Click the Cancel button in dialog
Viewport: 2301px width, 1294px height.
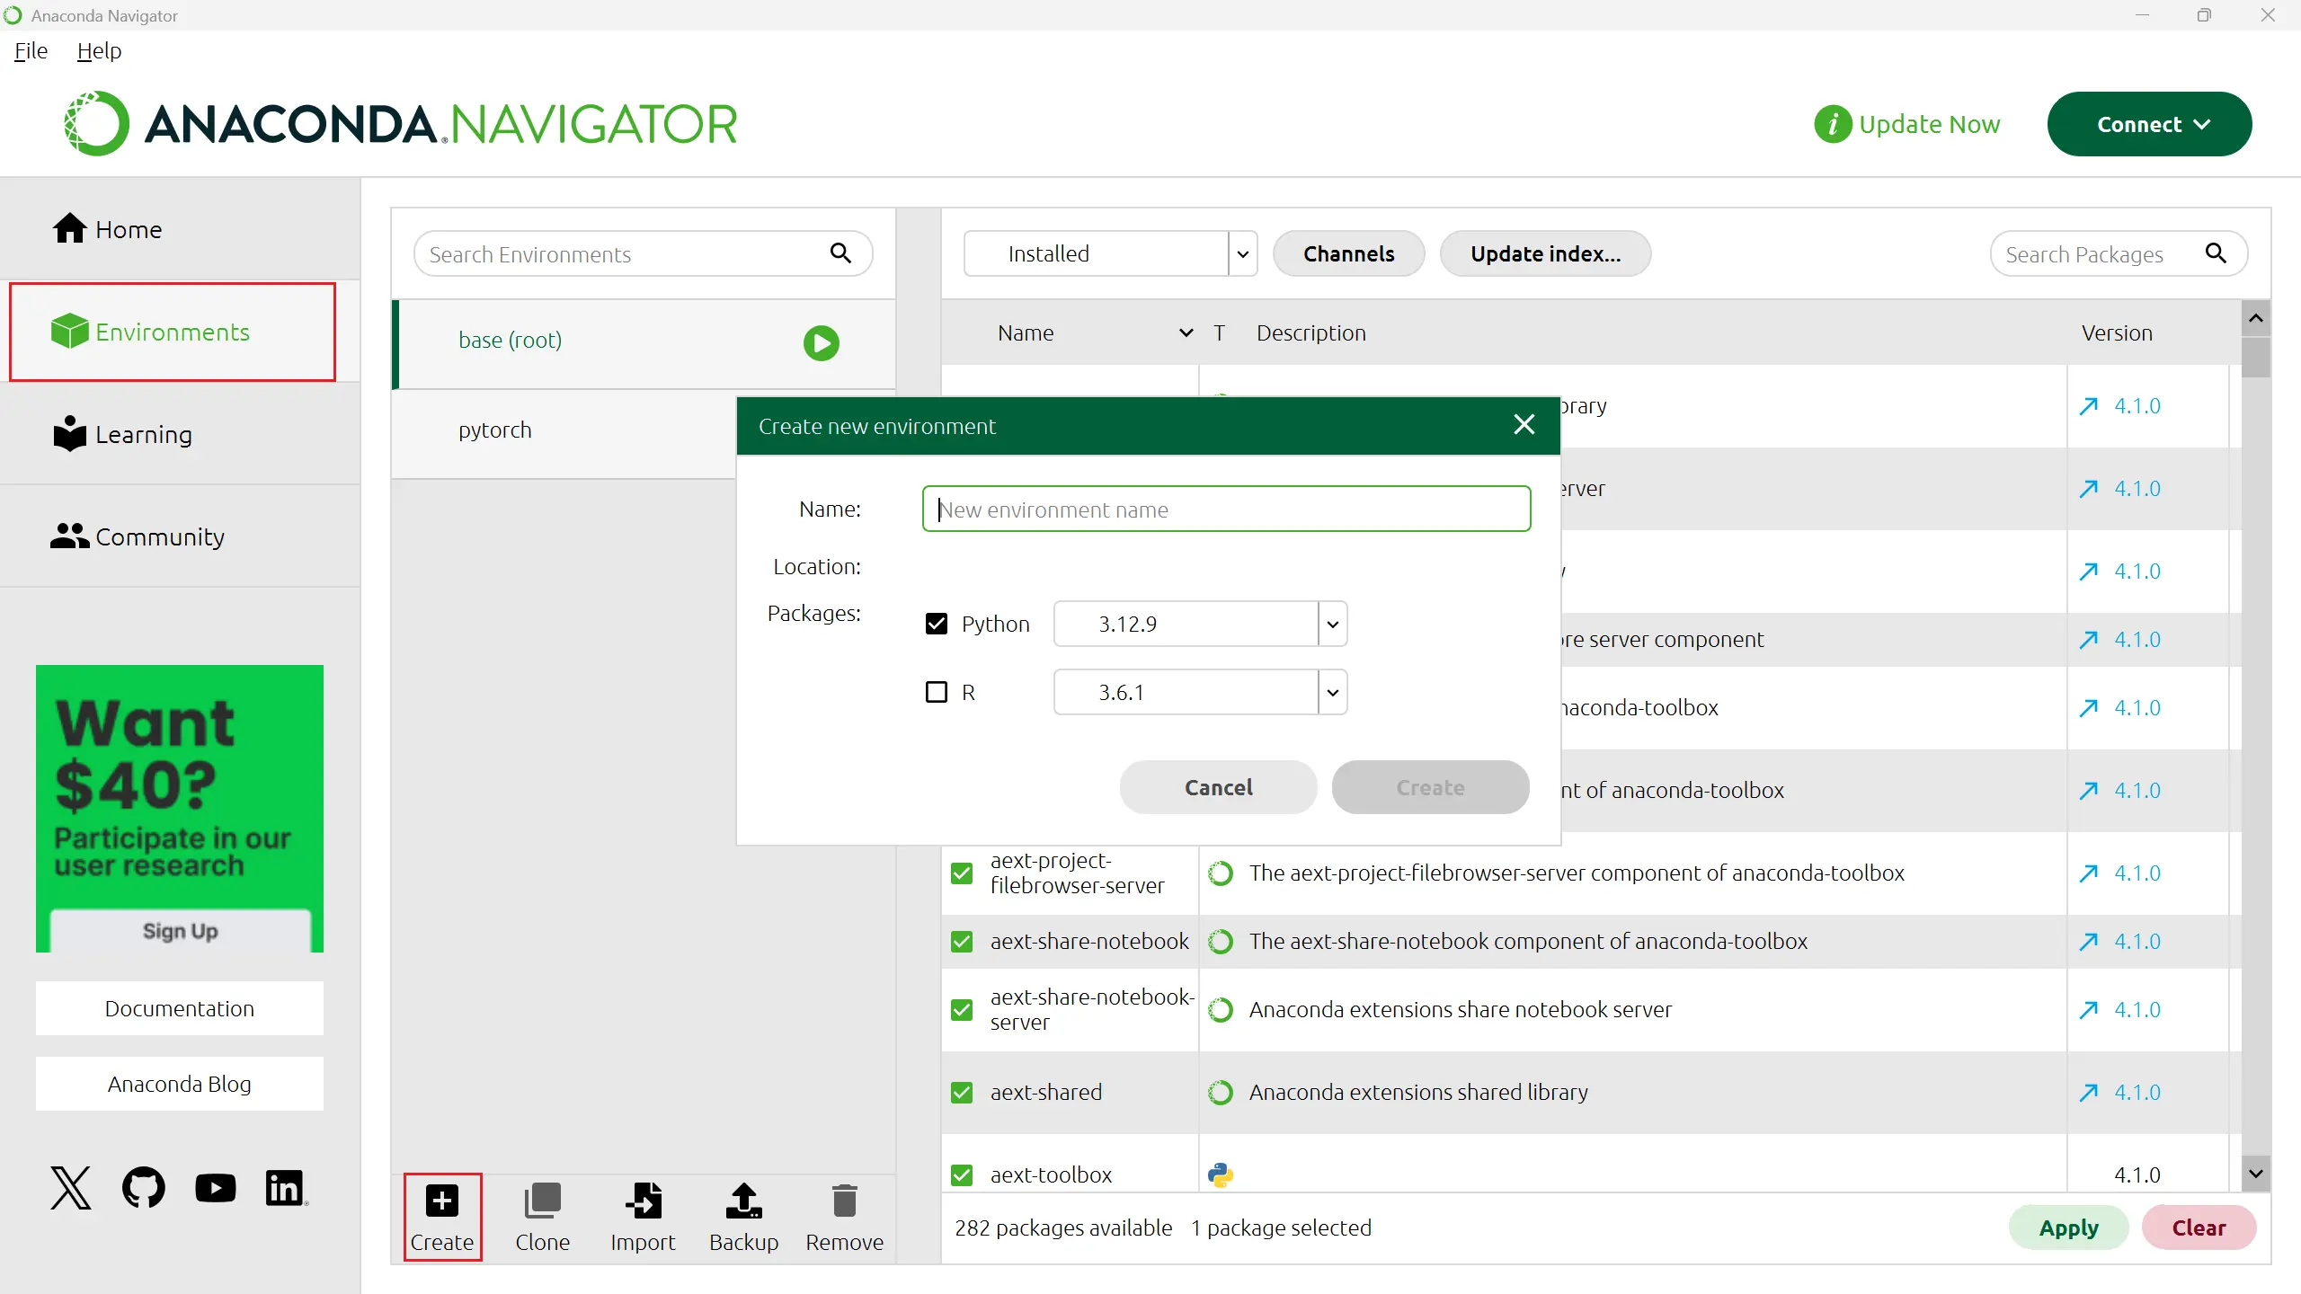point(1218,787)
